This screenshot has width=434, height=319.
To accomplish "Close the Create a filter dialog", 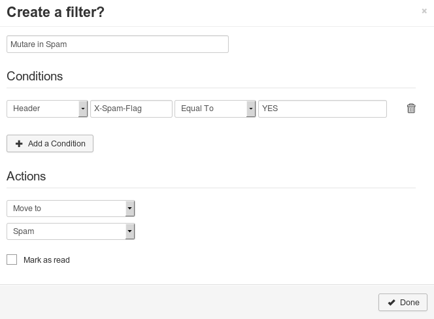I will click(x=424, y=11).
